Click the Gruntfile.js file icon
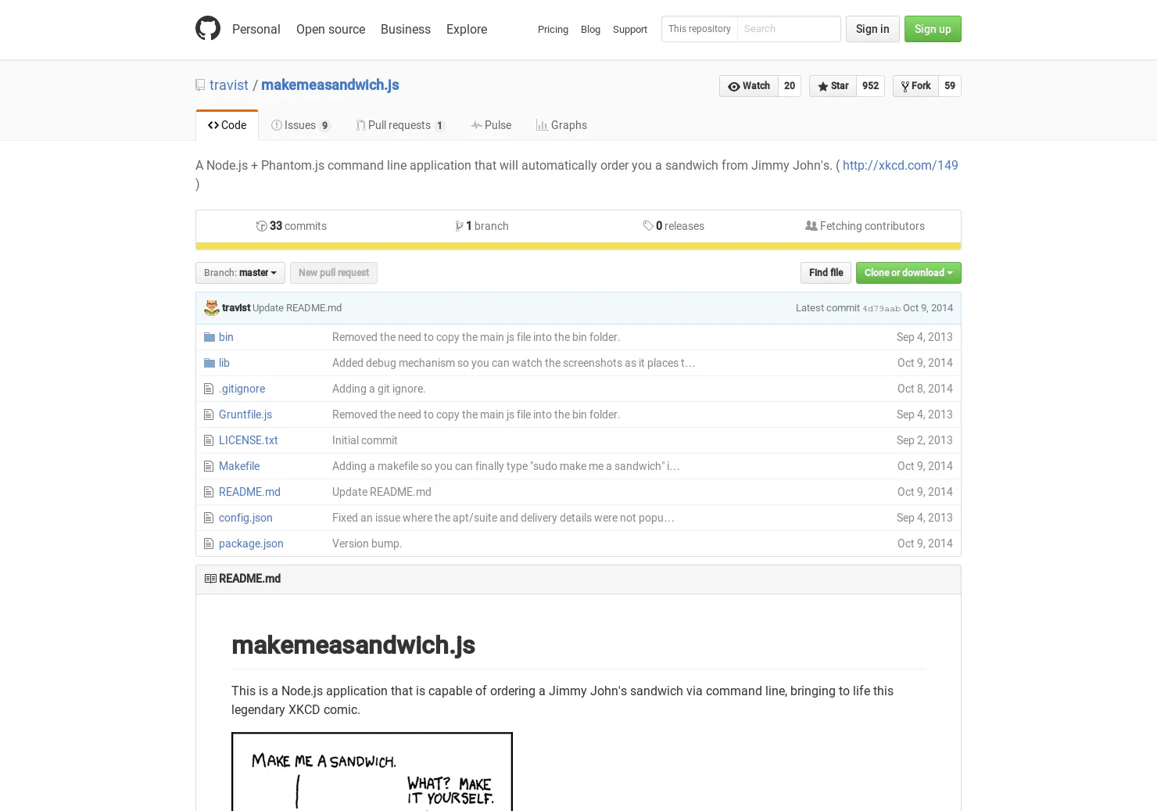The height and width of the screenshot is (811, 1157). point(209,414)
